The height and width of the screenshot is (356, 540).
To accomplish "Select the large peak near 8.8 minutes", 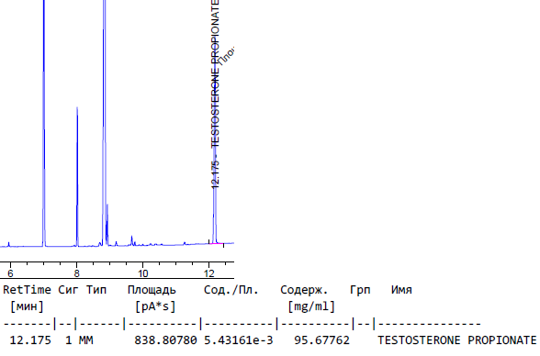I will click(x=105, y=124).
